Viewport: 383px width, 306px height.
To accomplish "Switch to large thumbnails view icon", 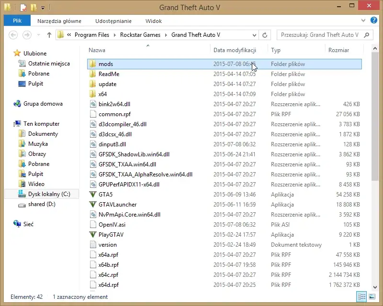I will point(372,297).
